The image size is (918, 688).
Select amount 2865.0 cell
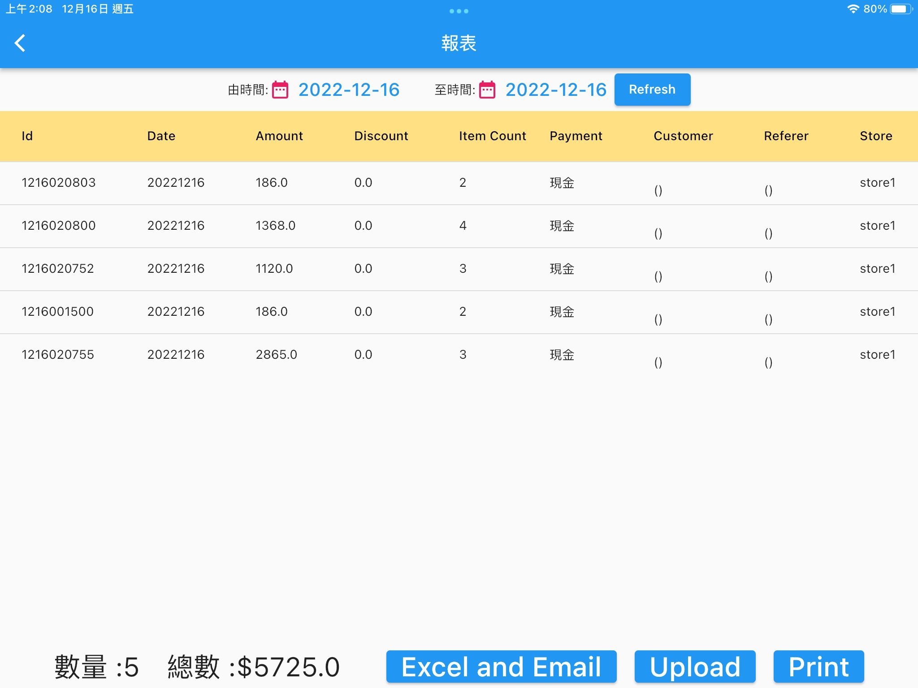tap(277, 355)
